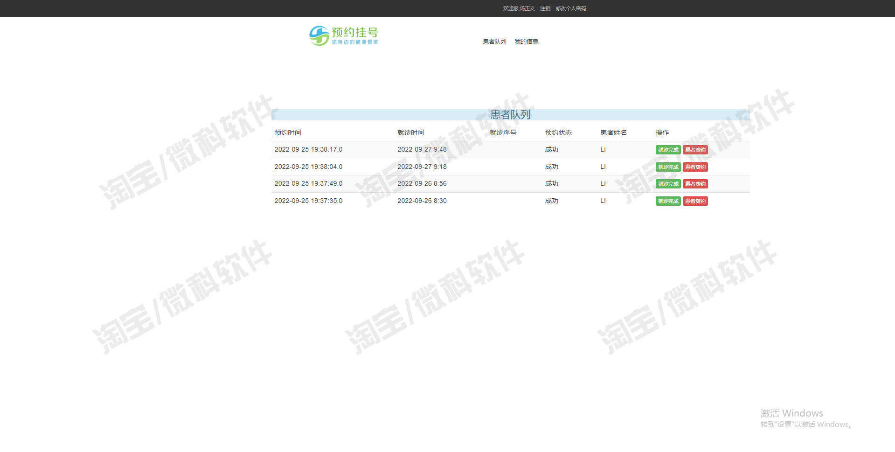Click patient name Li in the 9:18 row
This screenshot has width=895, height=452.
tap(603, 167)
